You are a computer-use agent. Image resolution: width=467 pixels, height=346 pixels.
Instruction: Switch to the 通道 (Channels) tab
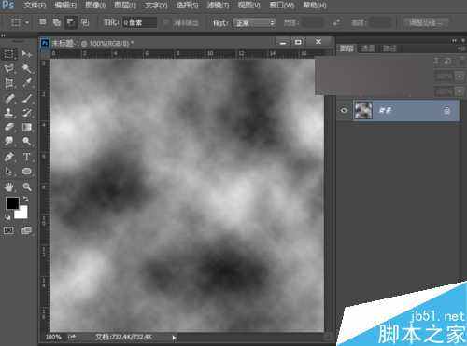(x=368, y=48)
